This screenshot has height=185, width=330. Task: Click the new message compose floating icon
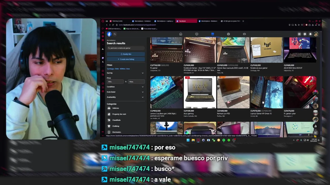coord(315,133)
